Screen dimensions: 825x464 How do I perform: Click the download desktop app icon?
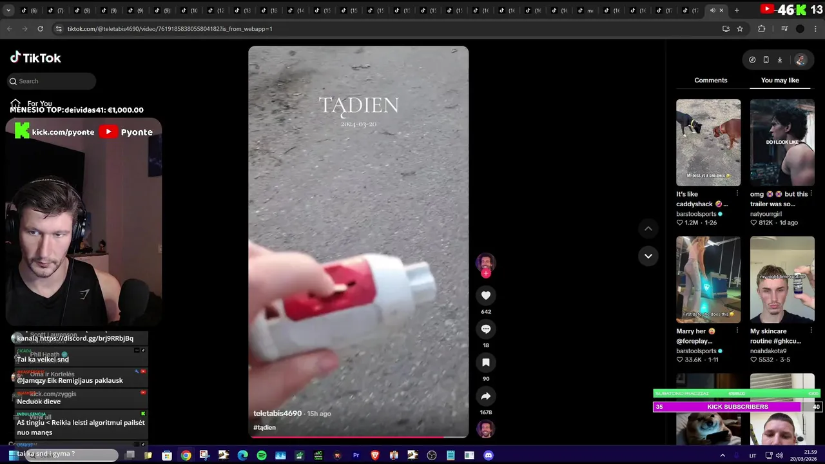coord(779,59)
